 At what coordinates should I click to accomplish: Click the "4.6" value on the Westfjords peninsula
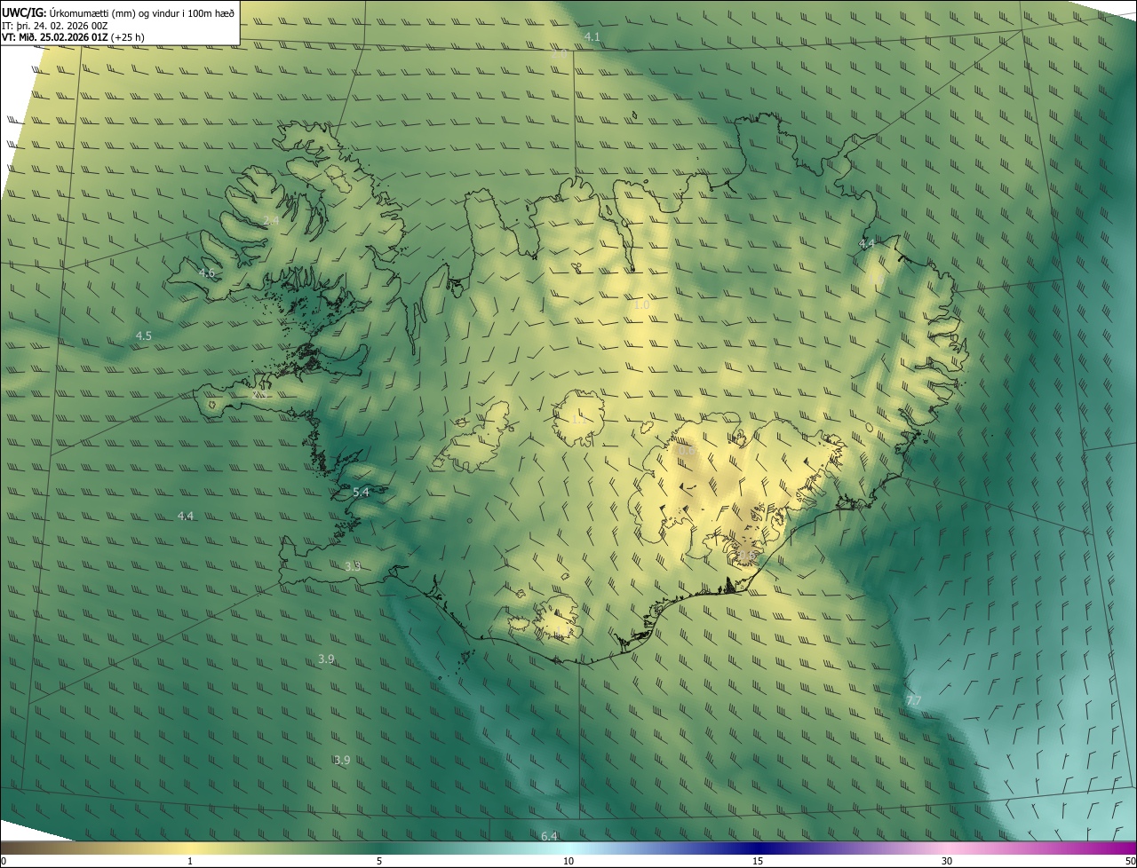[207, 272]
